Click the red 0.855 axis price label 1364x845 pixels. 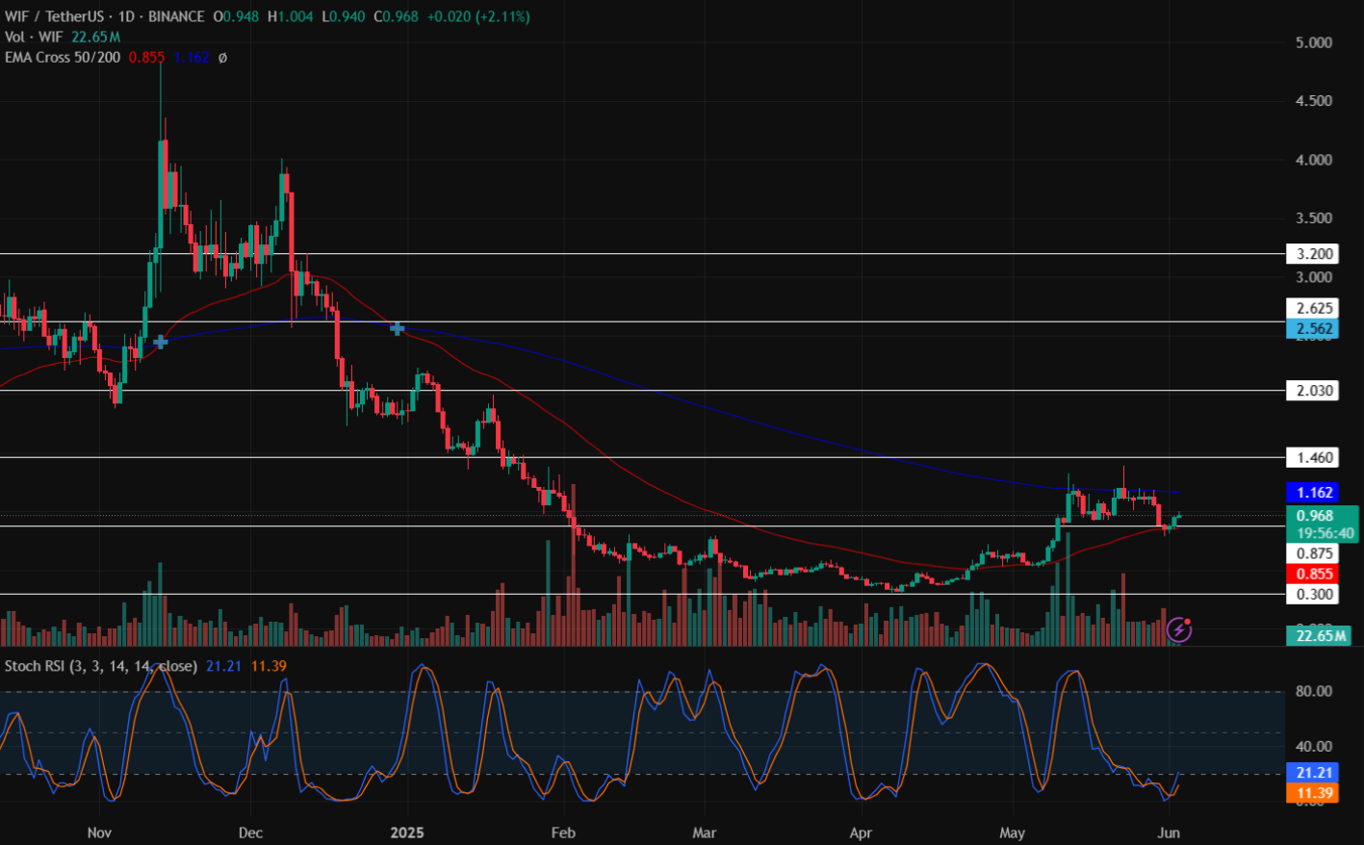(1312, 574)
